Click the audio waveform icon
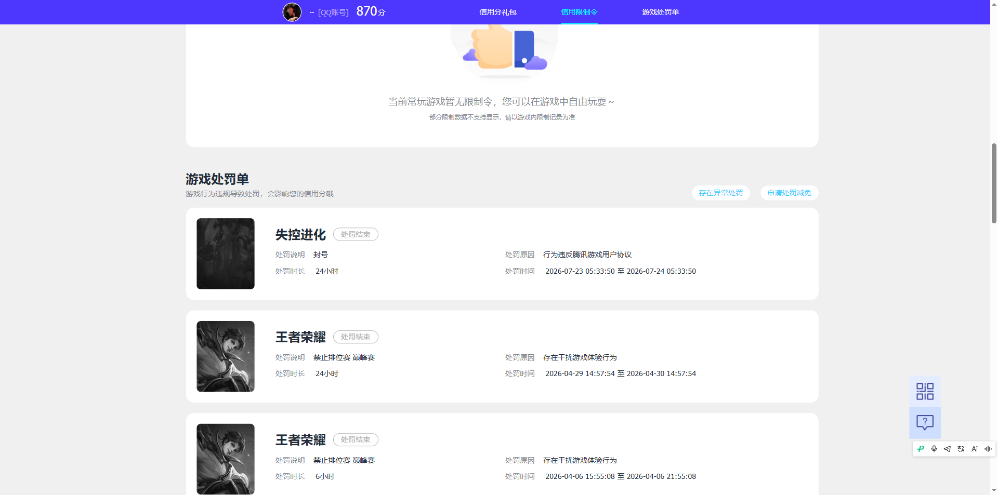 pyautogui.click(x=988, y=449)
